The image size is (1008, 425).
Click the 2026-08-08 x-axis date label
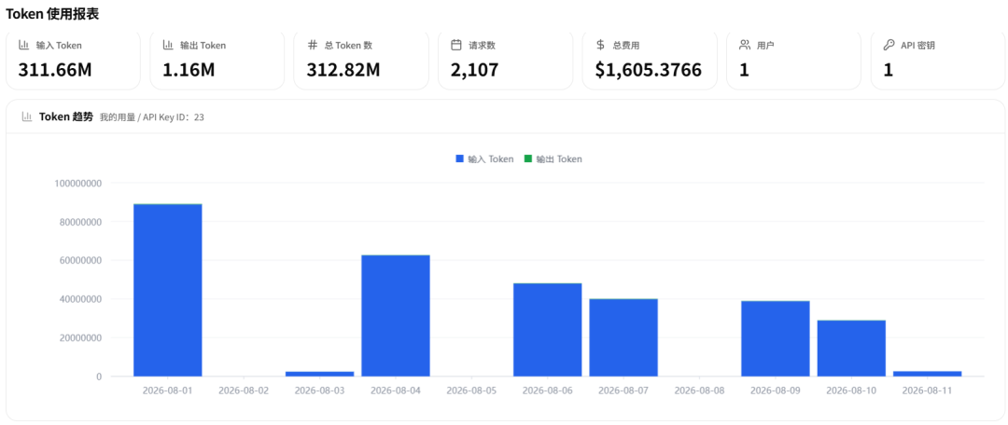click(699, 390)
